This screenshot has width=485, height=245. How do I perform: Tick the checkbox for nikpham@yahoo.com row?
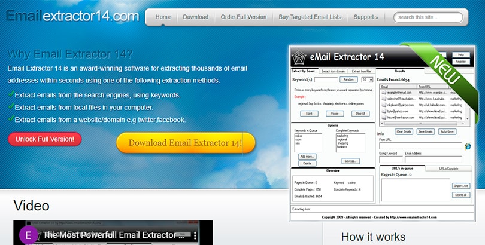point(384,105)
